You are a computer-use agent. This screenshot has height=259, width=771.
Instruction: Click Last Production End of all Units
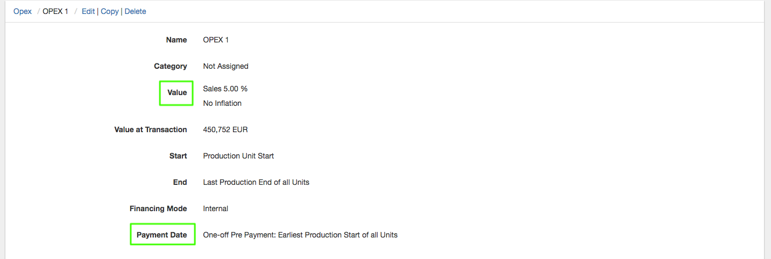tap(256, 182)
